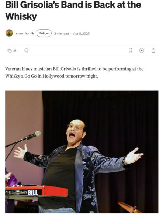Open the responses comment bubble icon
The height and width of the screenshot is (215, 166).
(x=27, y=51)
